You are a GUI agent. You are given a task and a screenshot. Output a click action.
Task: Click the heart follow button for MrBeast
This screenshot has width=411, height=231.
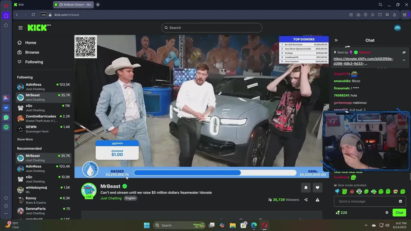point(318,188)
